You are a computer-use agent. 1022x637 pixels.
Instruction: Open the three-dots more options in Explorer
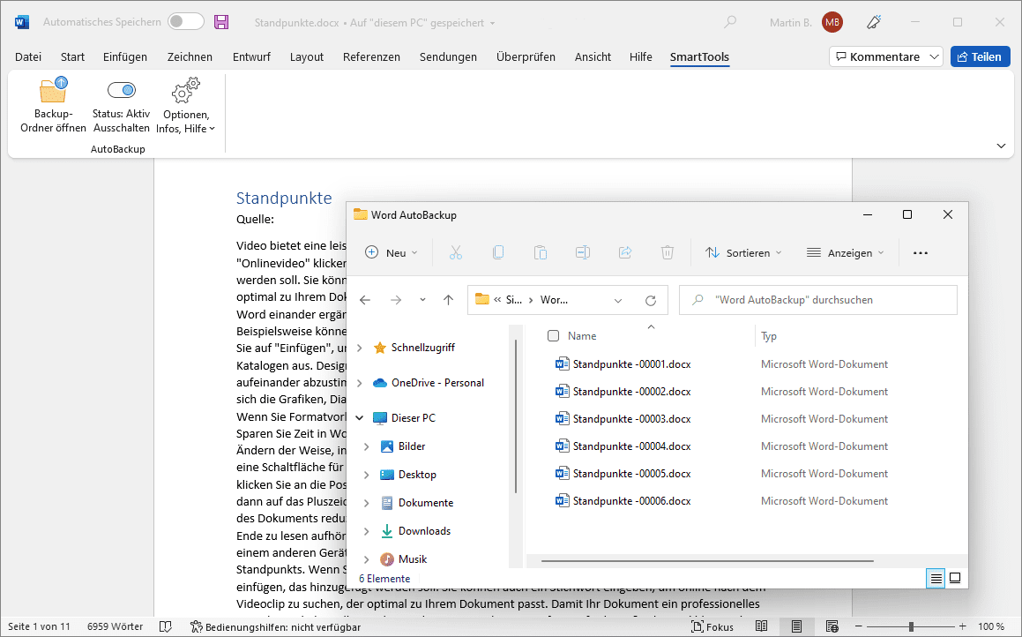921,253
